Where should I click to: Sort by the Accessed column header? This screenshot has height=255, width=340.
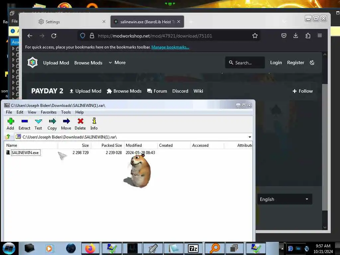(x=207, y=145)
